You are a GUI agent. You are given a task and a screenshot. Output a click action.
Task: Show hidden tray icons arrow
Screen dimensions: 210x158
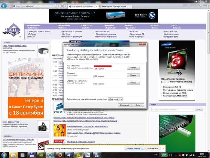click(x=176, y=155)
